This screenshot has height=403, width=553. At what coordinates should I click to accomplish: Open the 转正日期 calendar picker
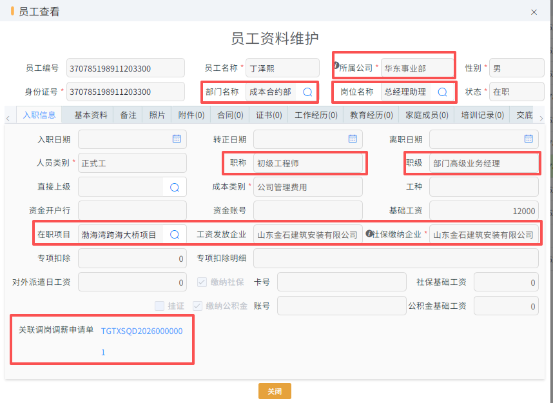[353, 139]
